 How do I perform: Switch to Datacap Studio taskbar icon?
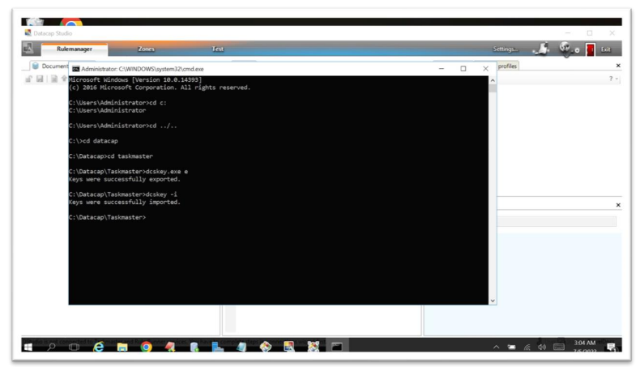(289, 347)
